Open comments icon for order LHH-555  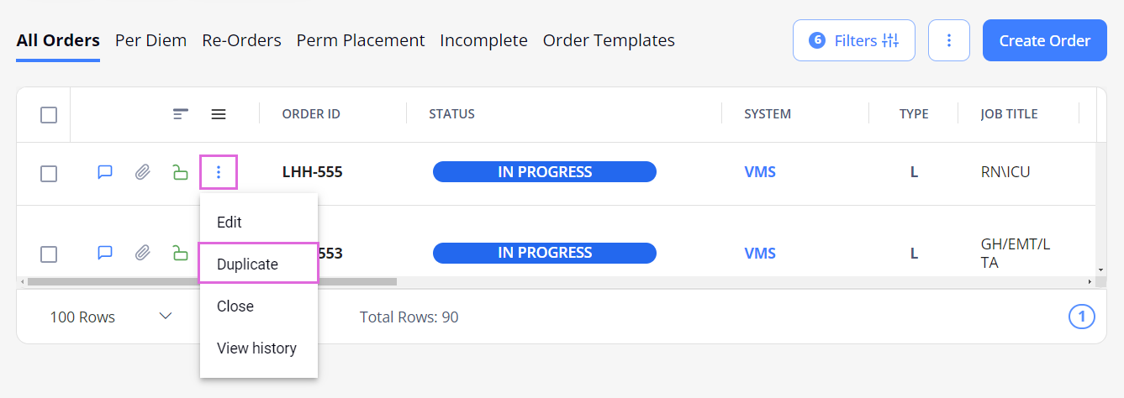tap(105, 172)
